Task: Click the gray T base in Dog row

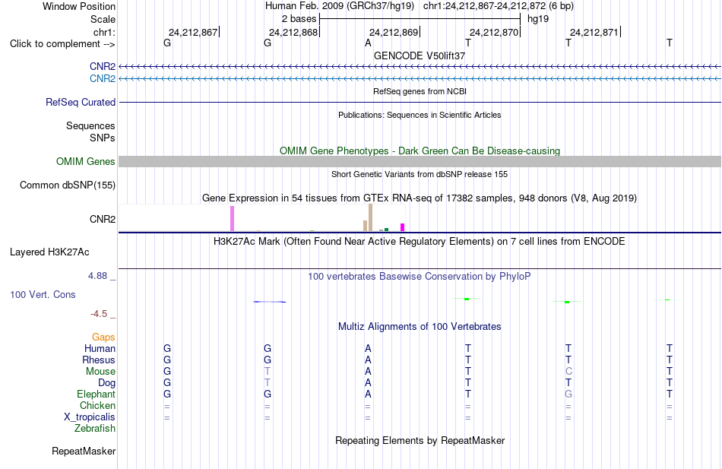Action: pos(268,383)
